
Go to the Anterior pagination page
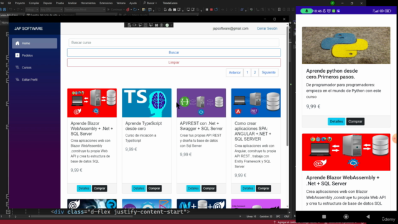(234, 73)
